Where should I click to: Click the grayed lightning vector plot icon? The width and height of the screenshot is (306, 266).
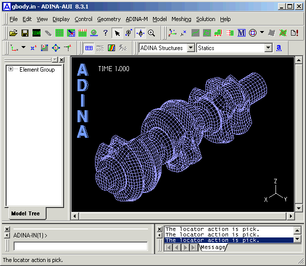[123, 48]
